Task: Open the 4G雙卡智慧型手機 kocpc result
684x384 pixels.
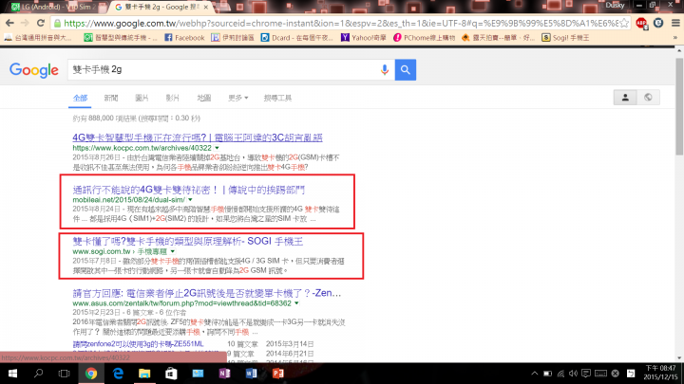Action: click(x=198, y=137)
